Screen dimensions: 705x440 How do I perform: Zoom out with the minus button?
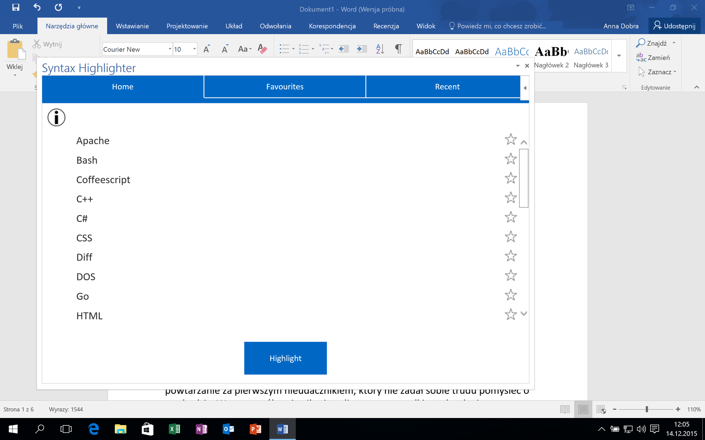614,409
